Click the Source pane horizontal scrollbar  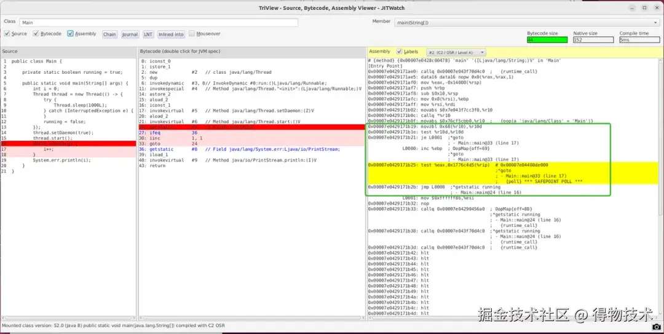(68, 317)
